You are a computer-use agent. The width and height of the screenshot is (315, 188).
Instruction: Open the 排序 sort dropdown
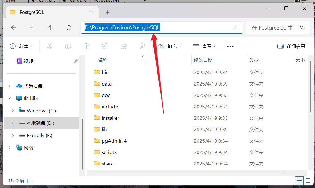(170, 47)
